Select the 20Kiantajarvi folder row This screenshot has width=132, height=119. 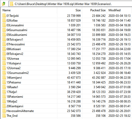66,106
